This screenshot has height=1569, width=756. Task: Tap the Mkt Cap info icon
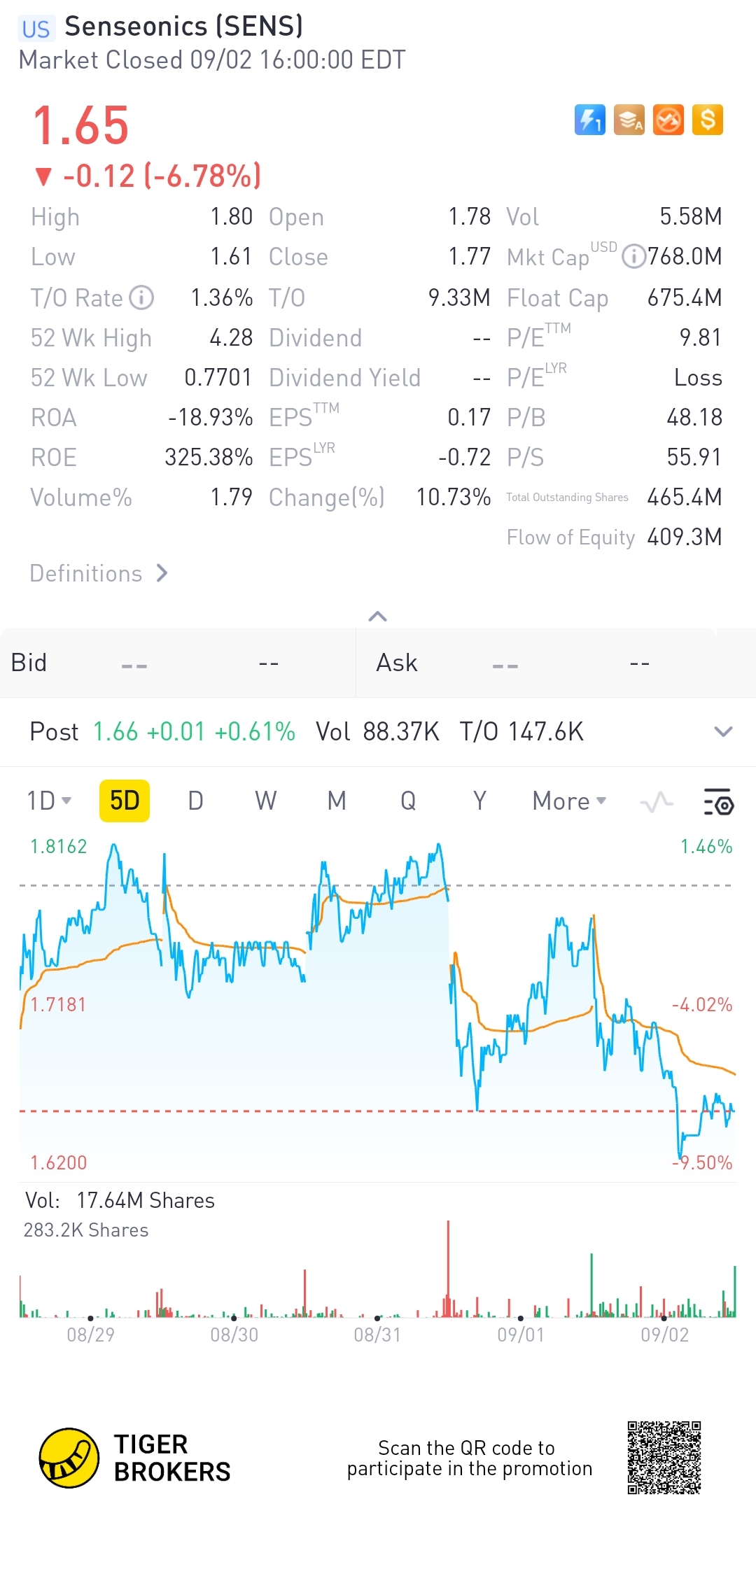coord(633,257)
